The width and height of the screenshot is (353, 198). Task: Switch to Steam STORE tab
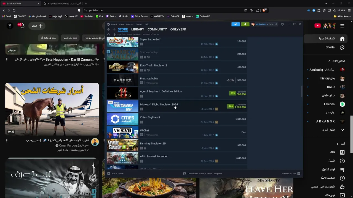click(123, 29)
